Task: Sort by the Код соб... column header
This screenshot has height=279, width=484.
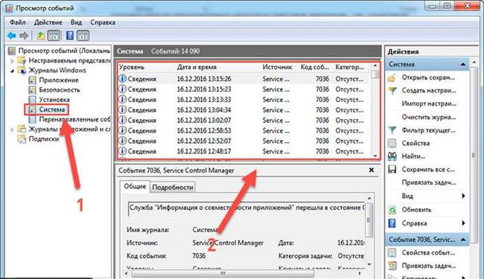Action: click(x=315, y=67)
